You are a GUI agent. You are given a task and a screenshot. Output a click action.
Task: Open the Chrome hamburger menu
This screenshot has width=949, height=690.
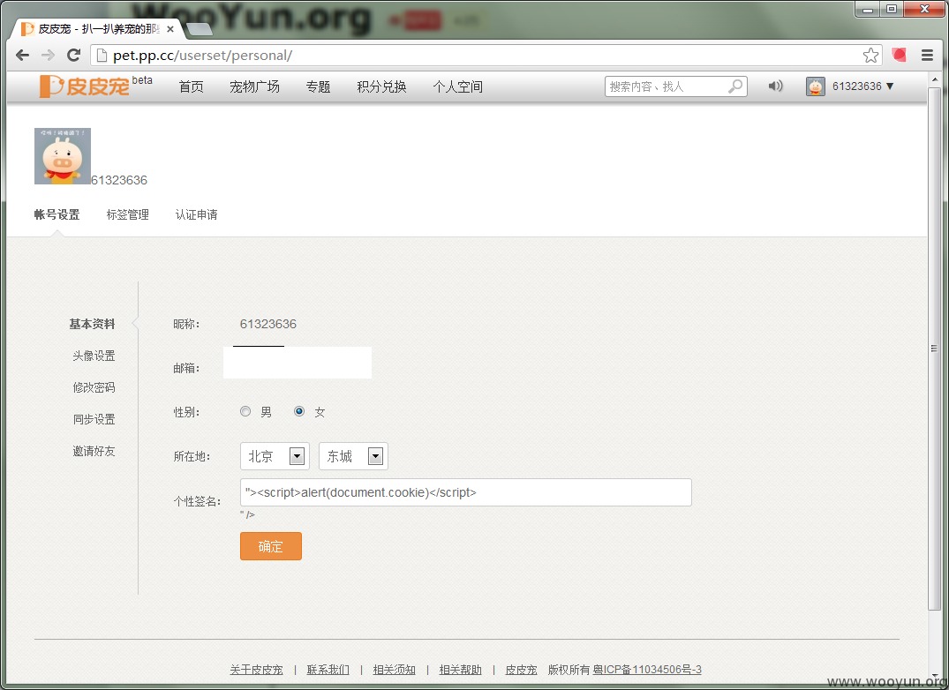pos(927,55)
